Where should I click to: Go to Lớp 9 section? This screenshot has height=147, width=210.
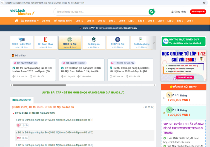point(112,21)
